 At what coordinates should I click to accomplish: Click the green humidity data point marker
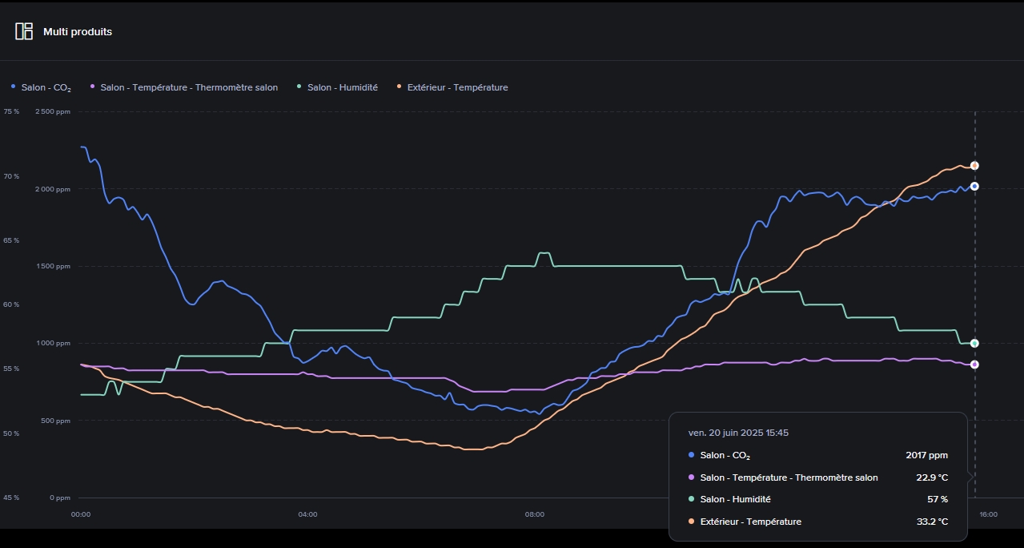[974, 343]
